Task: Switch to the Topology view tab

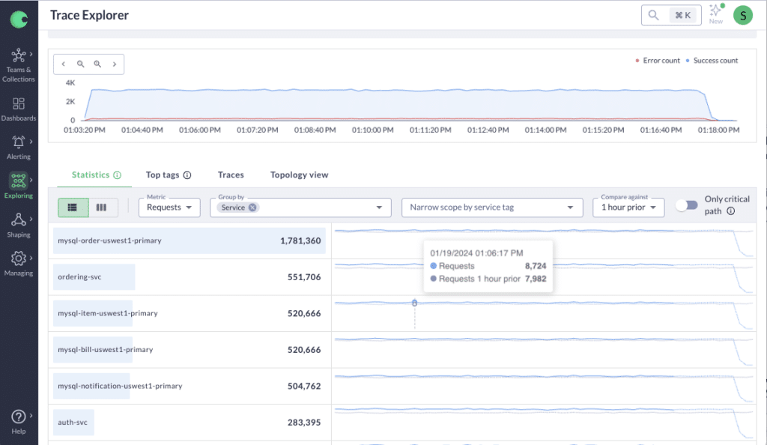Action: coord(299,175)
